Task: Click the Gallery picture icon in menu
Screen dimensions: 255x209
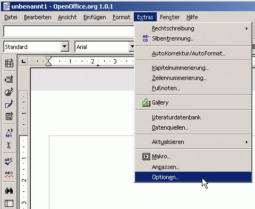Action: point(146,102)
